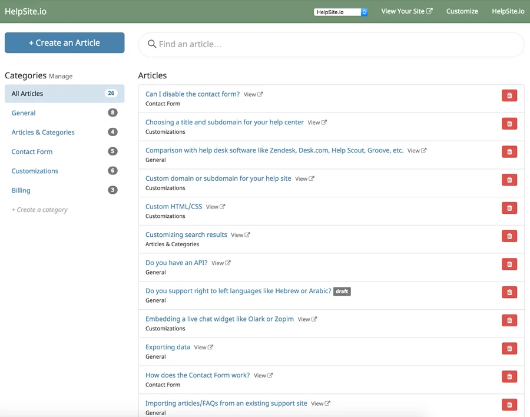Screen dimensions: 530x417
Task: Click the "+ Create an Article" button
Action: point(64,42)
